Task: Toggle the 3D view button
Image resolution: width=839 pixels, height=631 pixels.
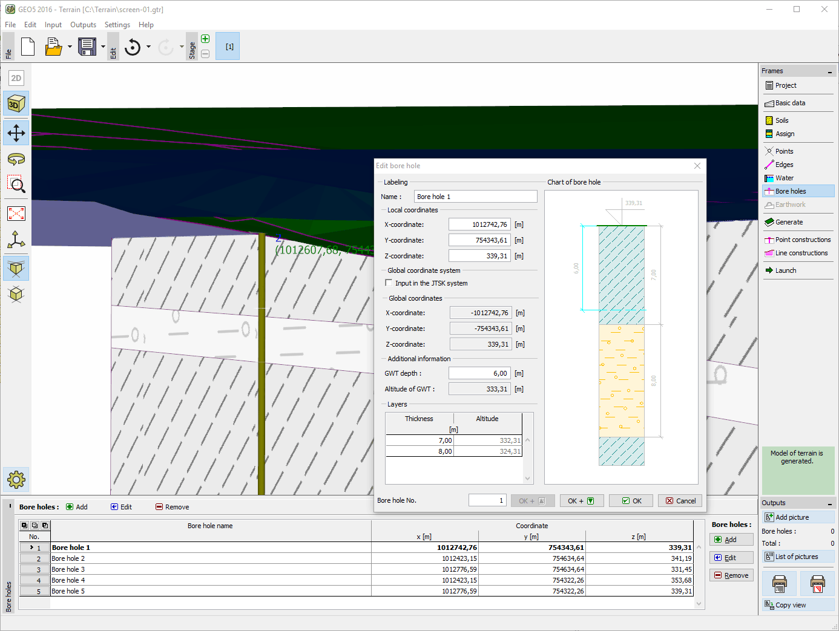Action: [x=16, y=103]
